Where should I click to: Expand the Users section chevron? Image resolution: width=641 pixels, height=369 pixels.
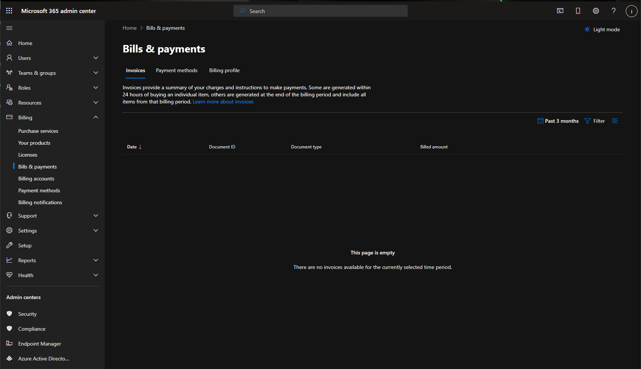tap(96, 58)
